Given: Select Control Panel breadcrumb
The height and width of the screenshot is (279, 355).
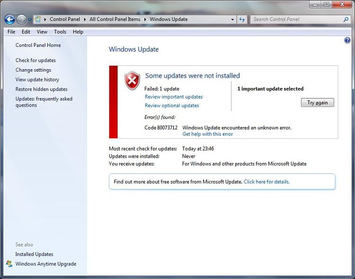Looking at the screenshot, I should click(65, 19).
